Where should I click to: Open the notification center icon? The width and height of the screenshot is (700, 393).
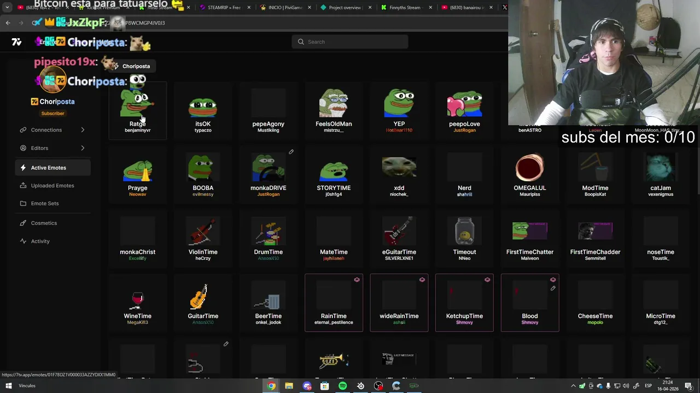tap(689, 386)
